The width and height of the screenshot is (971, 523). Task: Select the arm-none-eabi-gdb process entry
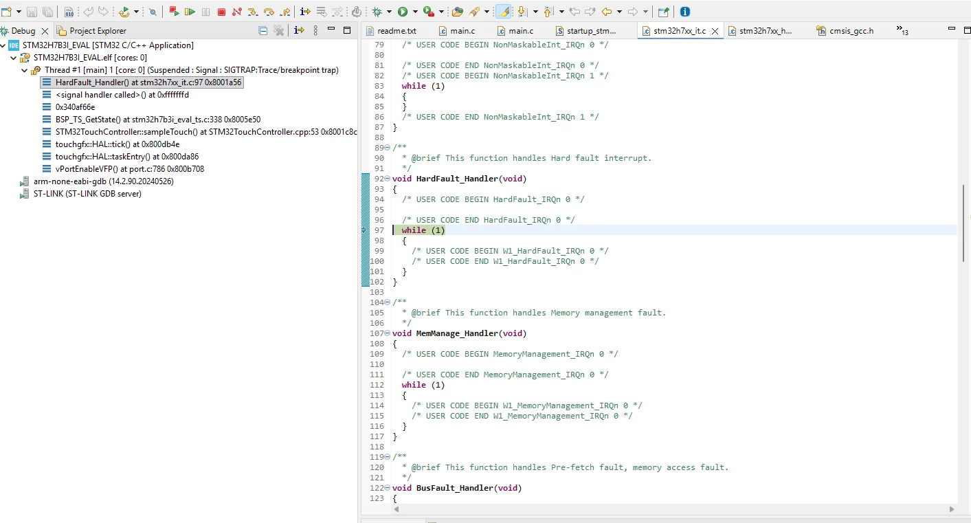coord(97,181)
